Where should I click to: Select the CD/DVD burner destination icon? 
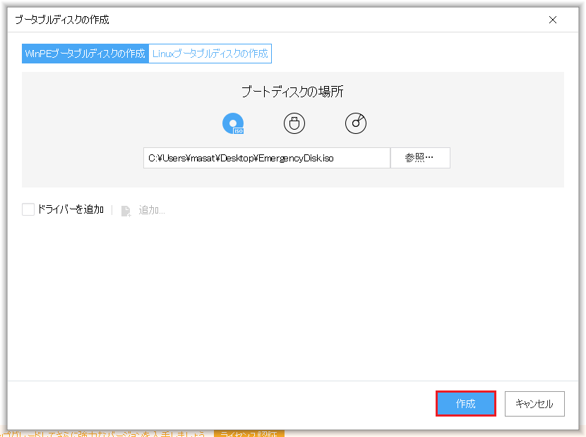pyautogui.click(x=355, y=123)
